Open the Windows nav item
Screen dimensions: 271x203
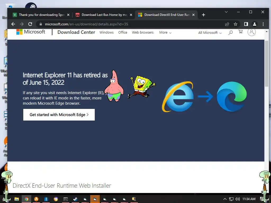click(106, 33)
